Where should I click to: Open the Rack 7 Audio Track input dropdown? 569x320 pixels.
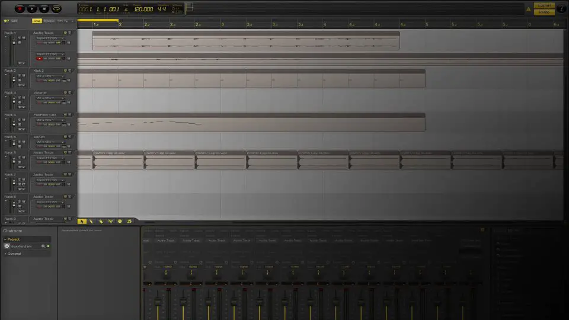tap(50, 180)
